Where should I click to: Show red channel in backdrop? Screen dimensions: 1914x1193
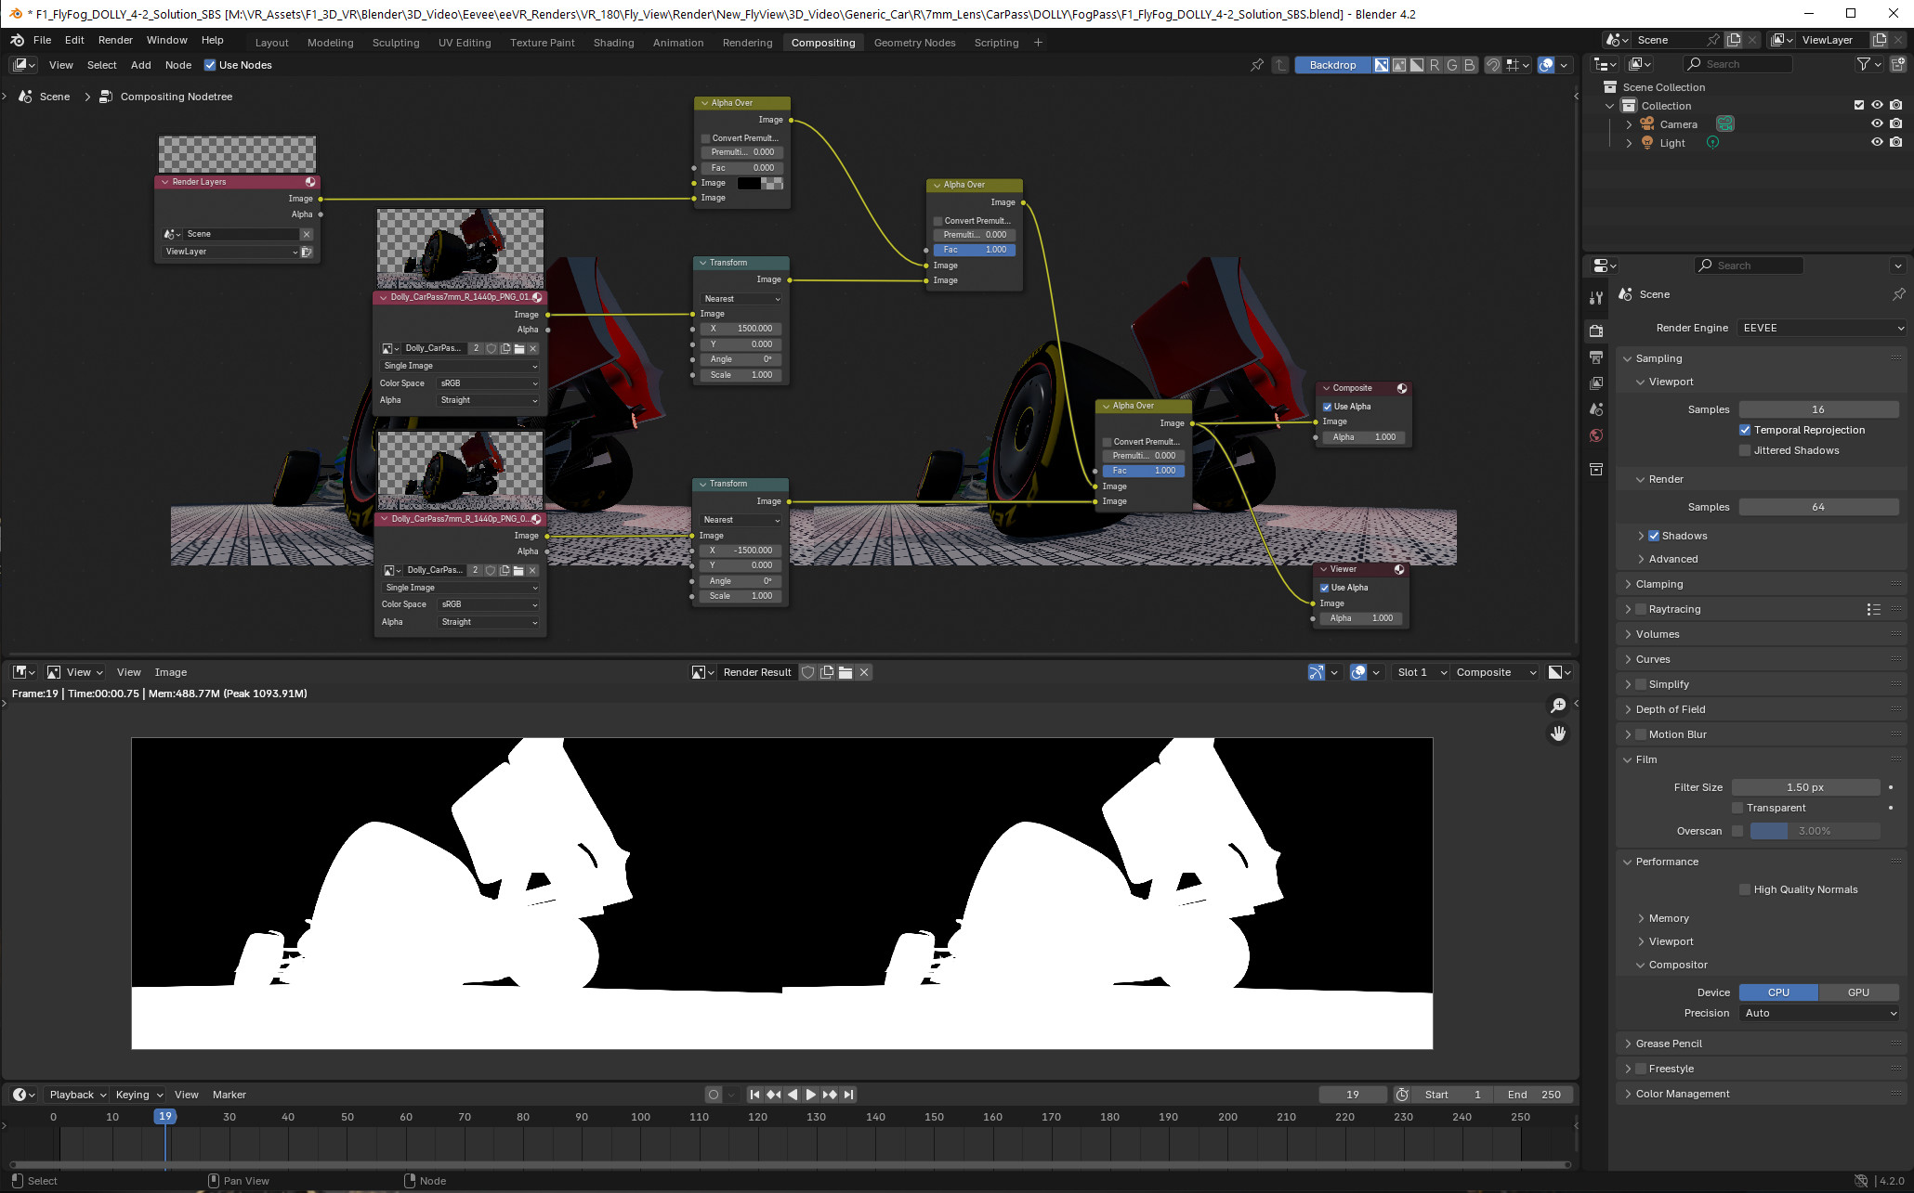click(1435, 65)
